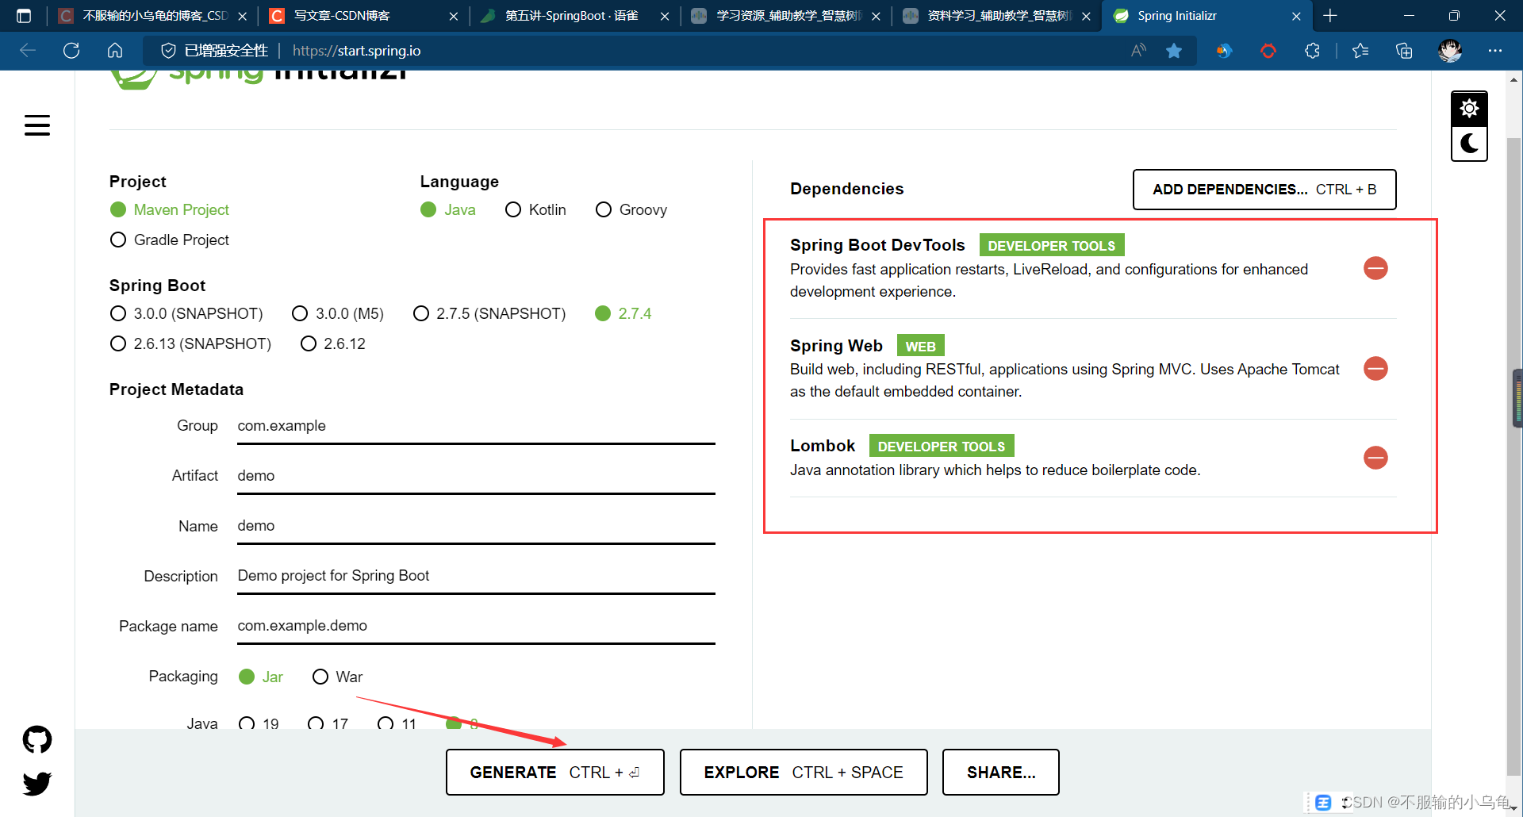
Task: Select Spring Boot 3.0.0 (SNAPSHOT)
Action: (186, 313)
